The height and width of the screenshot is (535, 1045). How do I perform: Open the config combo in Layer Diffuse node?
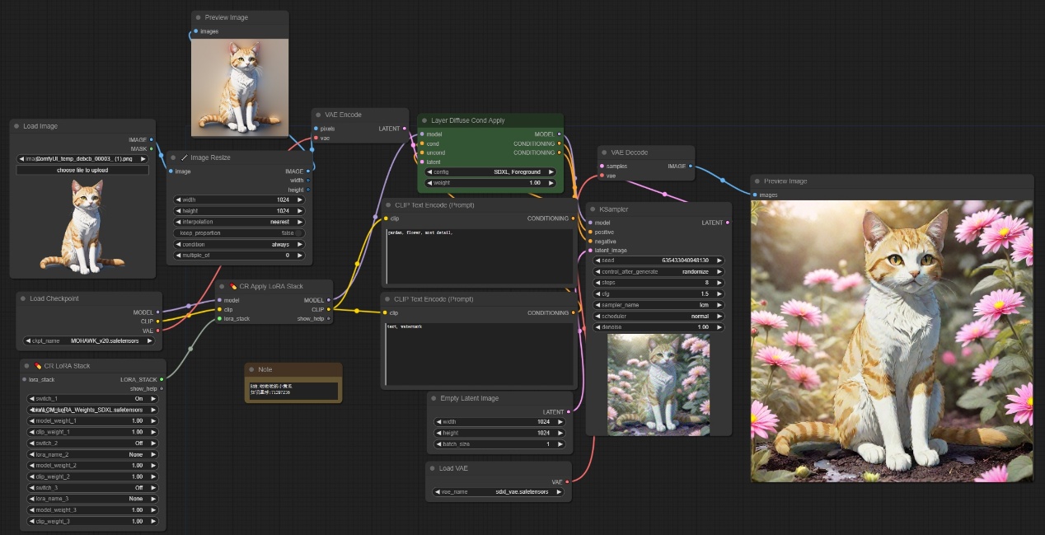pos(490,171)
